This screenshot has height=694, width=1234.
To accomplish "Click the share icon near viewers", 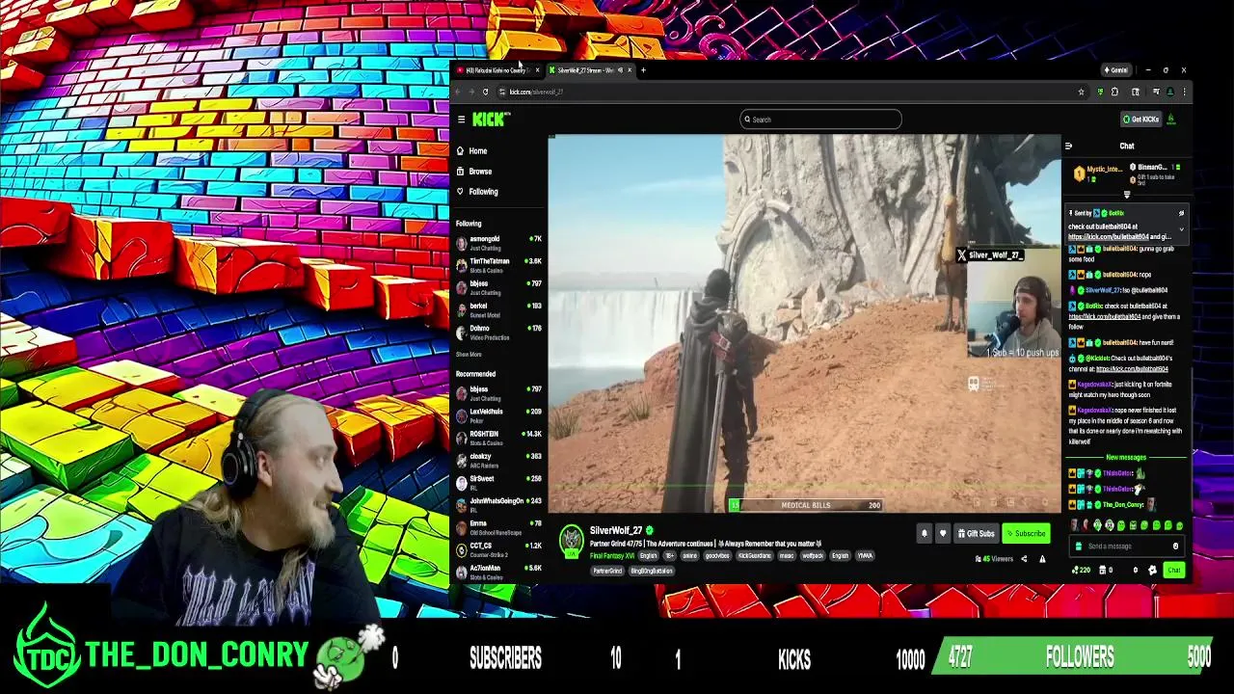I will 1024,559.
